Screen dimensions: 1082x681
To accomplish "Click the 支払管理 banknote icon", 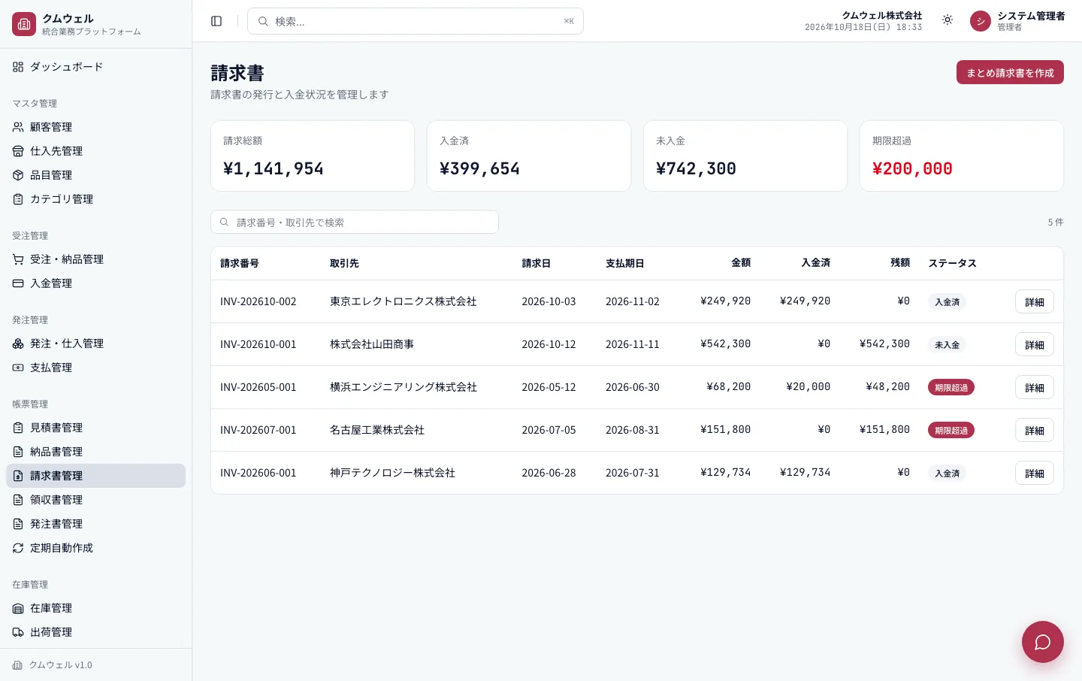I will click(18, 368).
